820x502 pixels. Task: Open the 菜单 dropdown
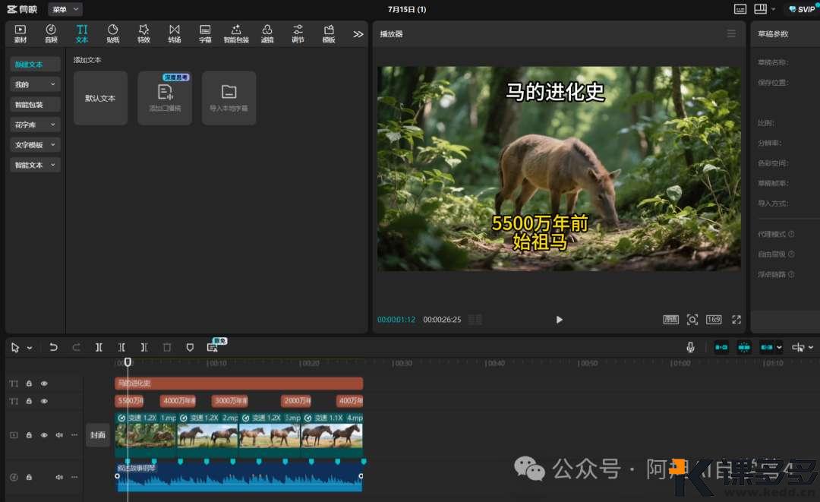pyautogui.click(x=65, y=9)
